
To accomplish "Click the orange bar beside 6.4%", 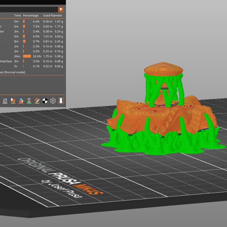I will [x=24, y=21].
